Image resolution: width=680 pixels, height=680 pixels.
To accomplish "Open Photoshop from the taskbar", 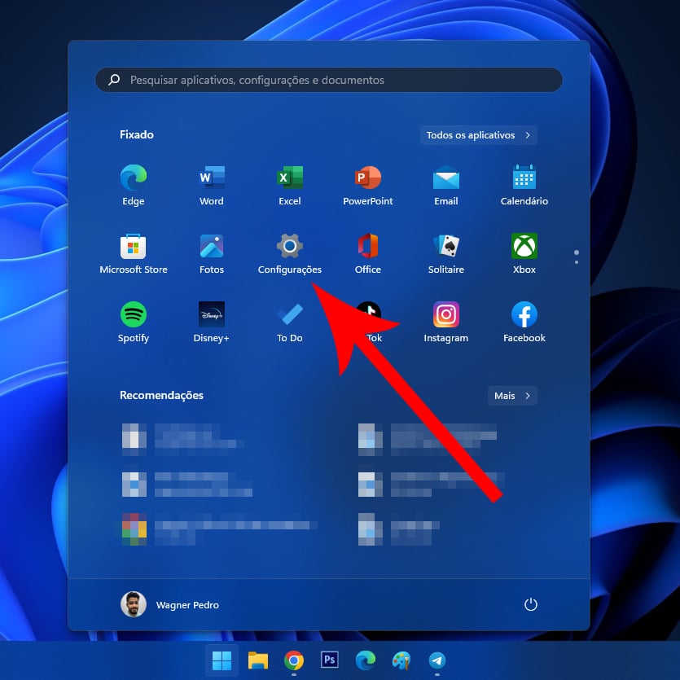I will click(330, 662).
